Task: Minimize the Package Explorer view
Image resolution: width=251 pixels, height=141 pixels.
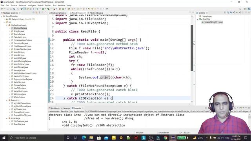Action: point(42,13)
